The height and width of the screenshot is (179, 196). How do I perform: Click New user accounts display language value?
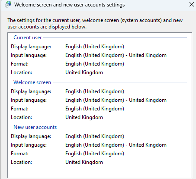[x=95, y=136]
